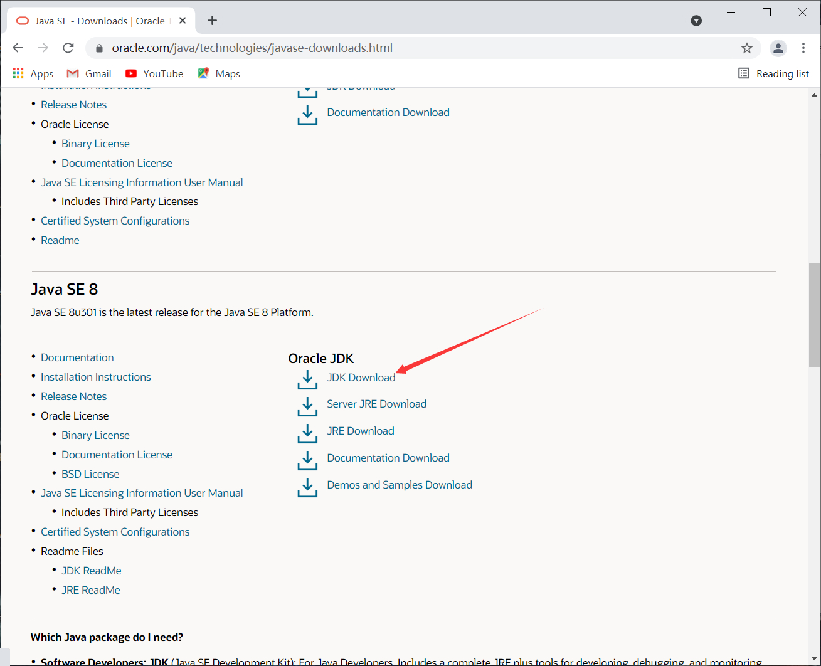Click 'Which Java package do I need?' text
This screenshot has height=666, width=821.
(x=107, y=637)
